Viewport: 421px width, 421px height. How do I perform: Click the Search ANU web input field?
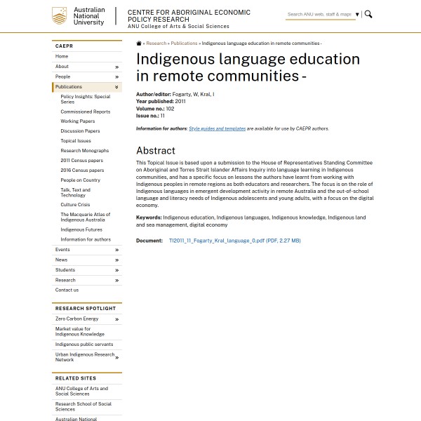click(319, 14)
